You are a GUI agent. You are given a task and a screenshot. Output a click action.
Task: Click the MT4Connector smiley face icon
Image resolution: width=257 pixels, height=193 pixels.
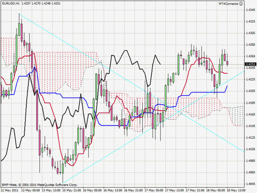[241, 4]
